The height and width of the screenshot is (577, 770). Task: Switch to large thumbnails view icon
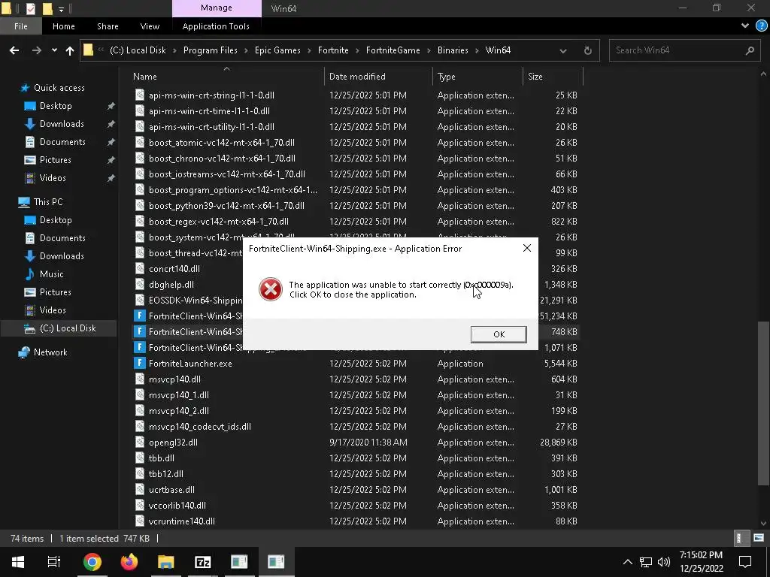coord(759,538)
